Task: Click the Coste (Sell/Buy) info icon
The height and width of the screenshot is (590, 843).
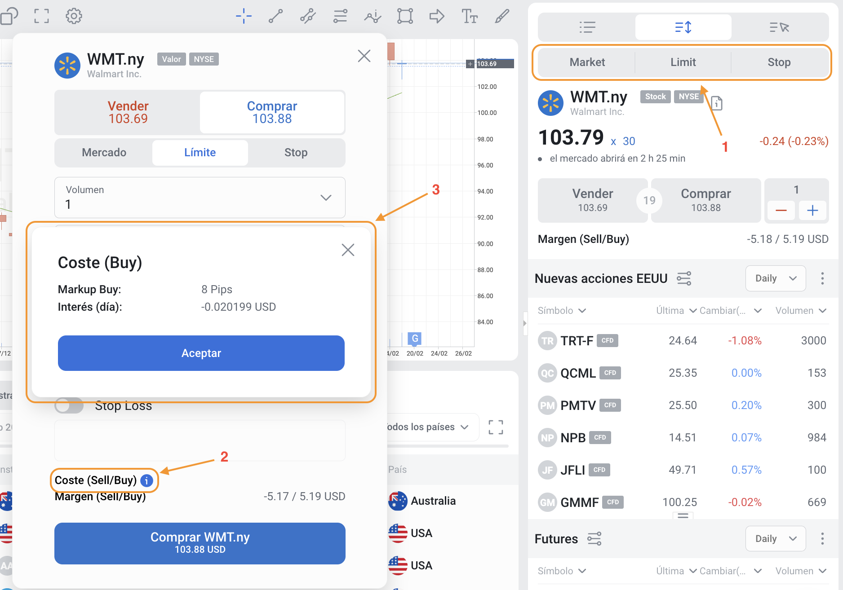Action: pos(146,480)
